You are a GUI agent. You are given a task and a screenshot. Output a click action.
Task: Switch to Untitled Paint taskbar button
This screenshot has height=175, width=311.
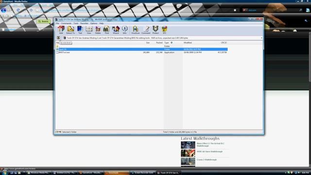click(65, 173)
